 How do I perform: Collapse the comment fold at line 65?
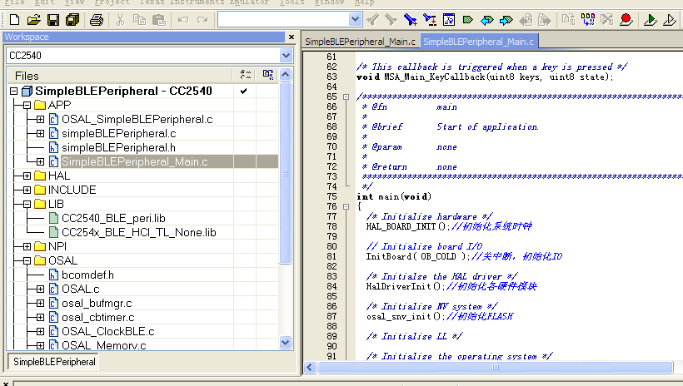click(346, 97)
